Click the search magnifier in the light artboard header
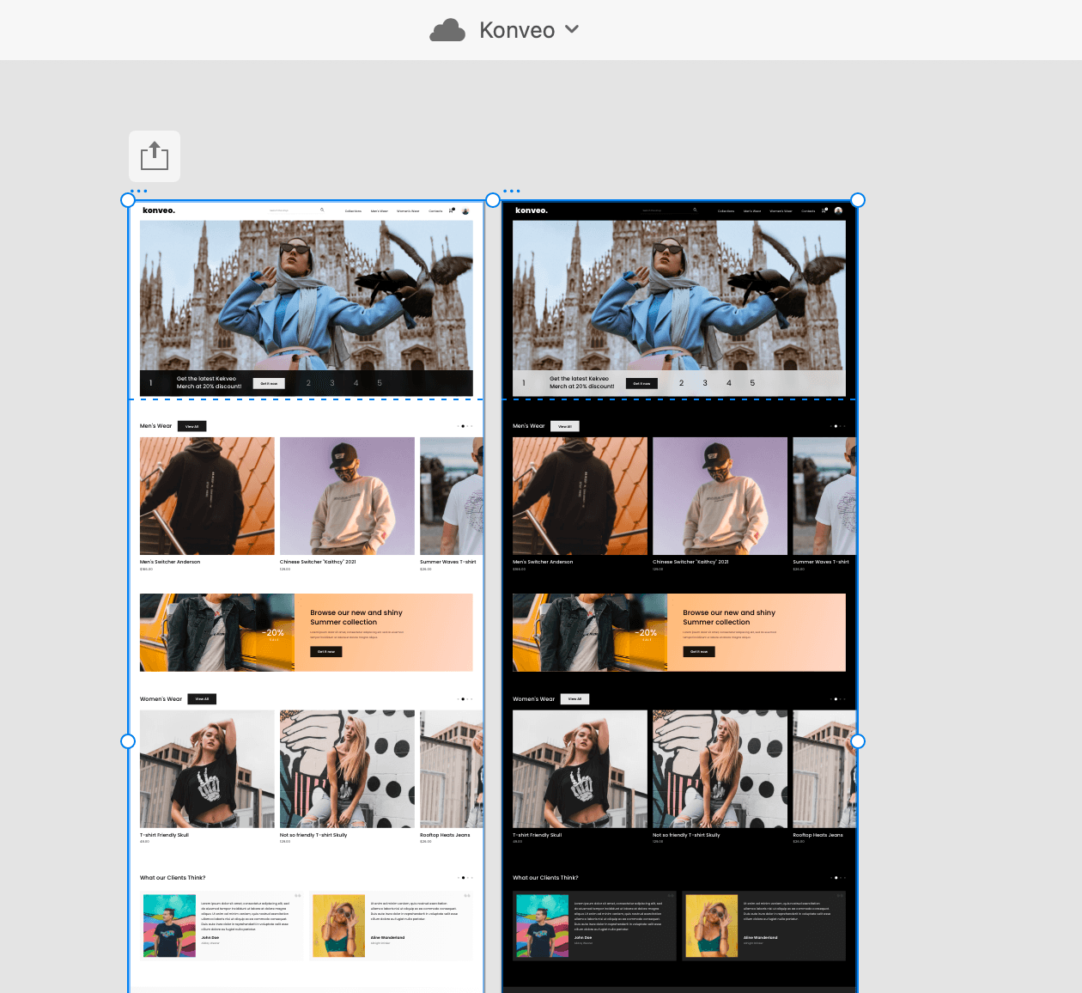The height and width of the screenshot is (993, 1082). click(322, 210)
